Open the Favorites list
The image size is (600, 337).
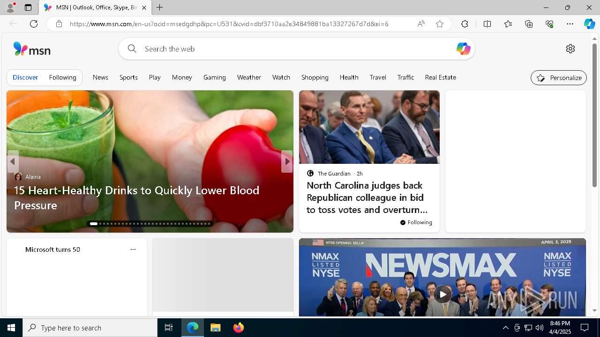[x=508, y=24]
